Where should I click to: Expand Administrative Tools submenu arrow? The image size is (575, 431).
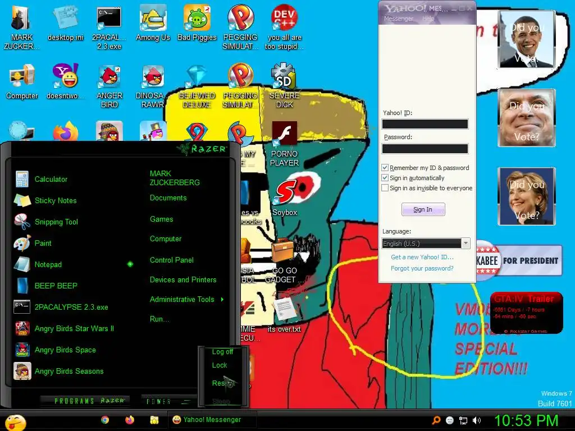tap(222, 300)
